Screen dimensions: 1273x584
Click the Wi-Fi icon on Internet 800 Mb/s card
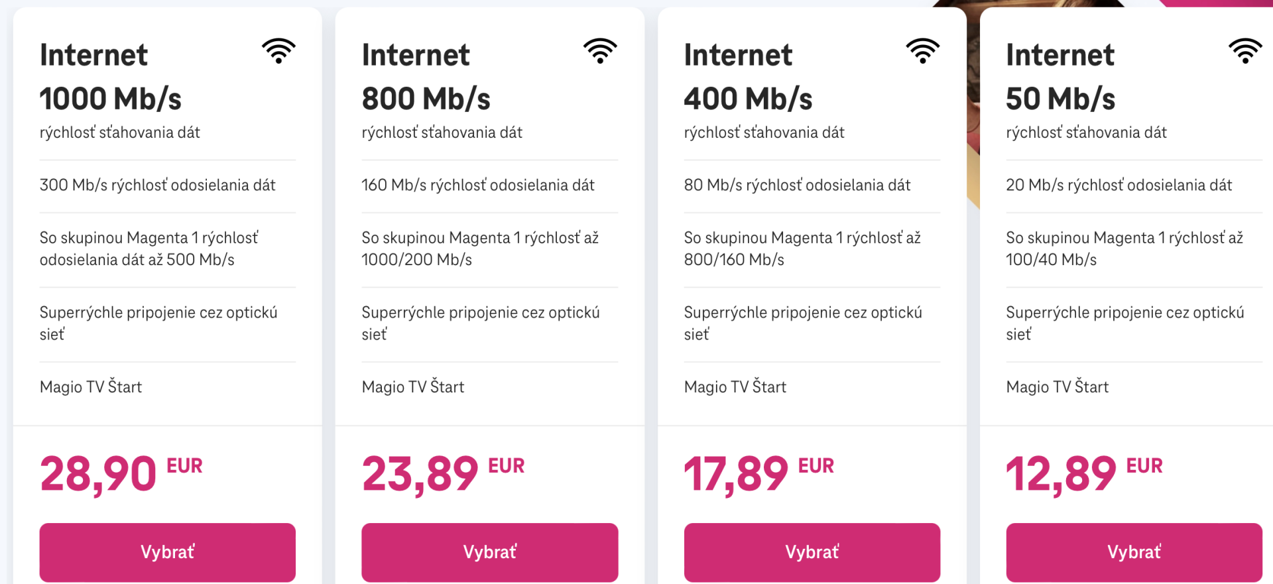(x=600, y=50)
